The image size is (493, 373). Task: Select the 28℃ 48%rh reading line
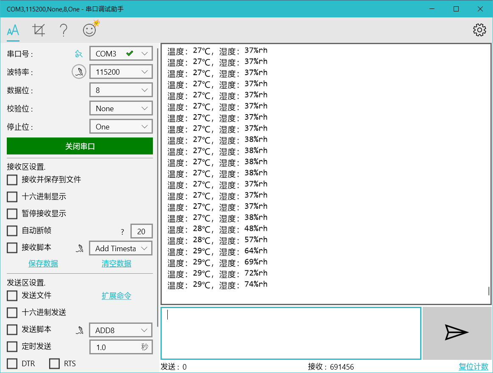[x=217, y=229]
